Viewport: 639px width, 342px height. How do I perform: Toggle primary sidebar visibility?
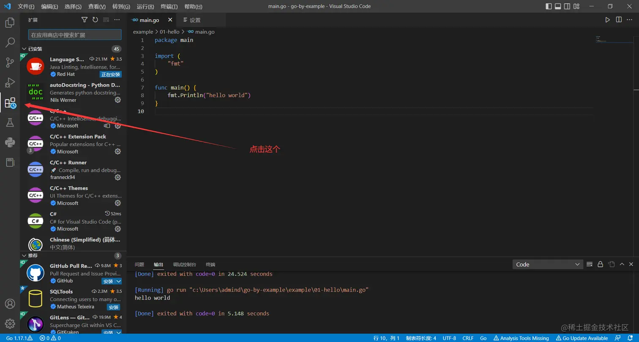(549, 6)
